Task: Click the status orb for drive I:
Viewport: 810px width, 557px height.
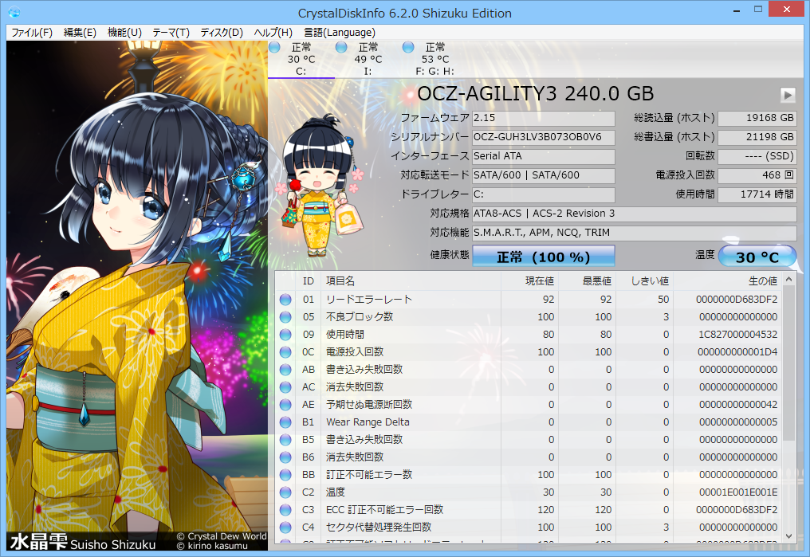Action: point(341,48)
